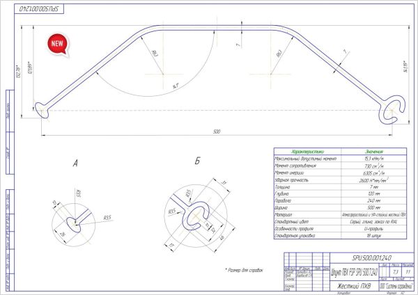Click the 46 dimension in detail Б
Viewport: 418px width, 295px height.
tap(222, 237)
